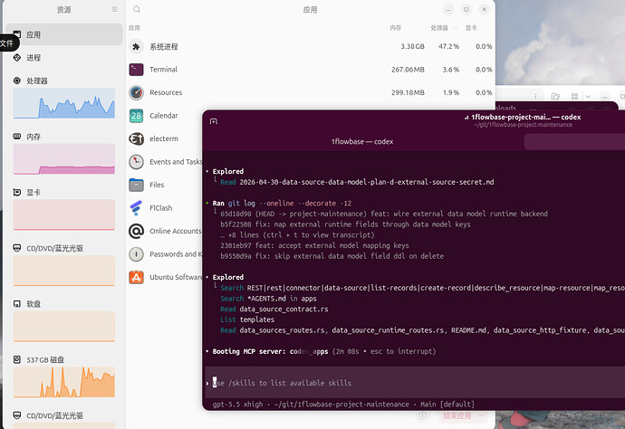Click the folder search icon in Files window

tap(555, 97)
